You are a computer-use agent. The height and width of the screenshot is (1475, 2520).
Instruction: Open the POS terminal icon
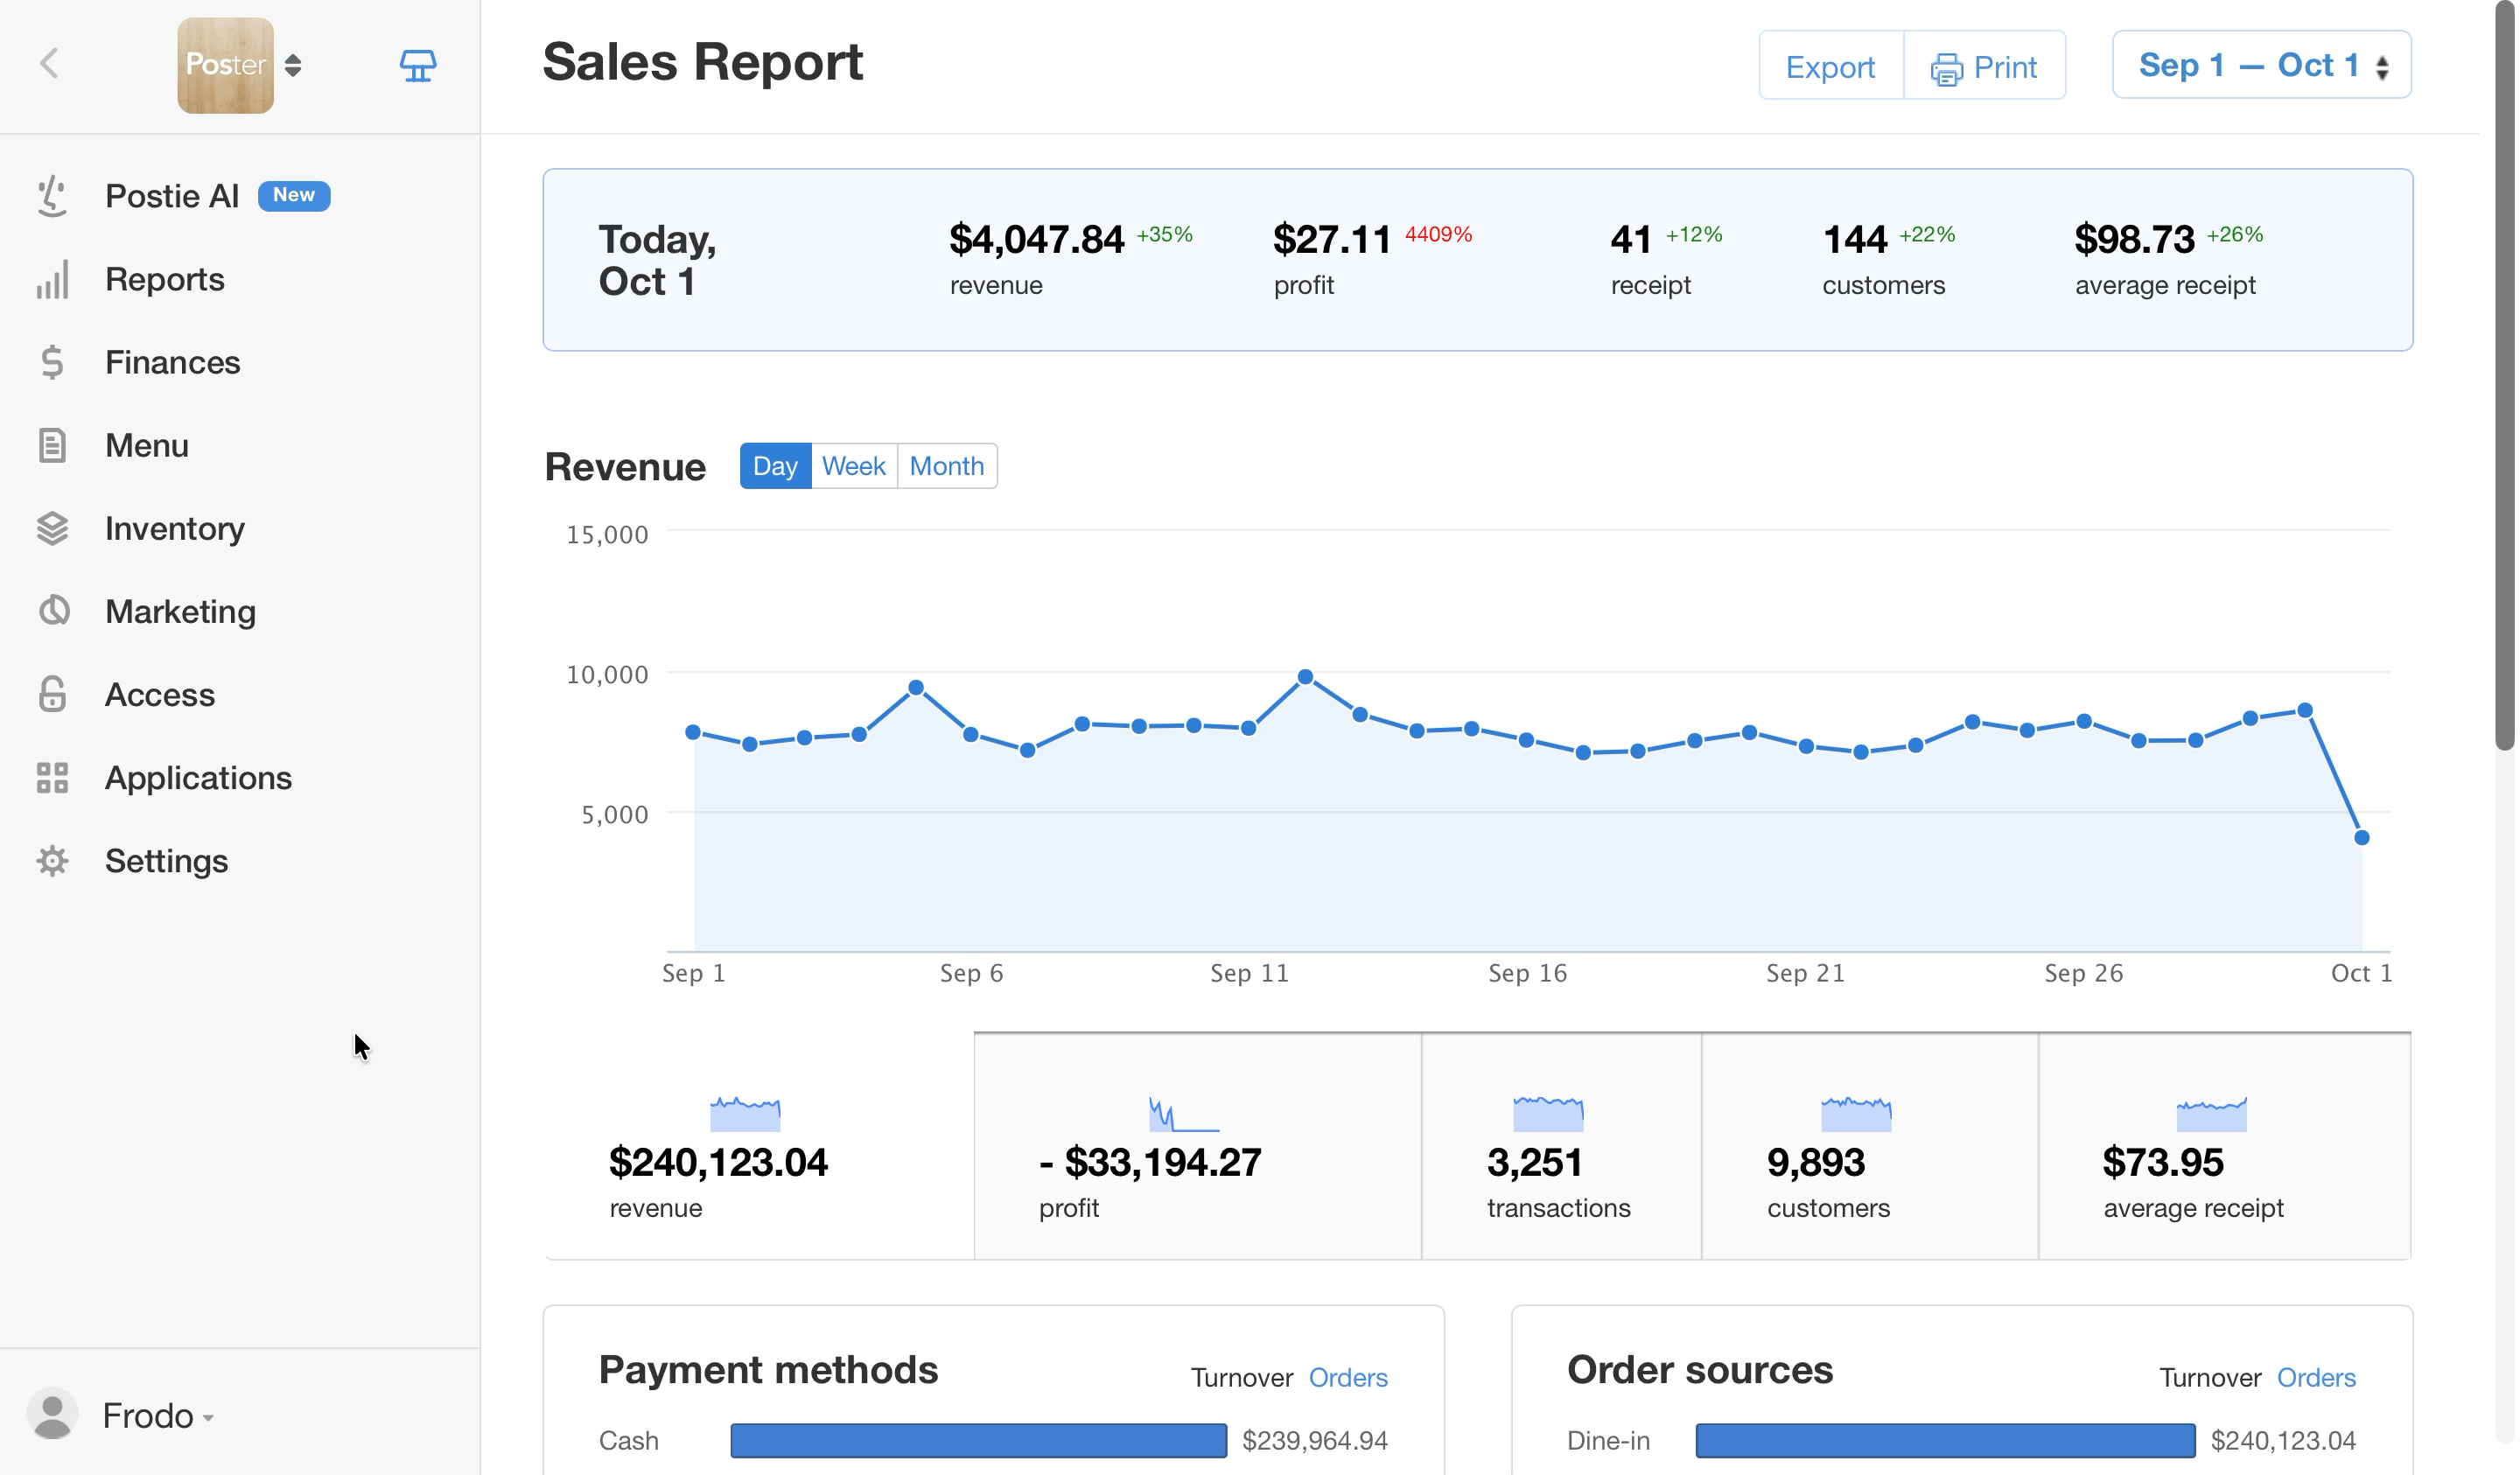[x=418, y=66]
